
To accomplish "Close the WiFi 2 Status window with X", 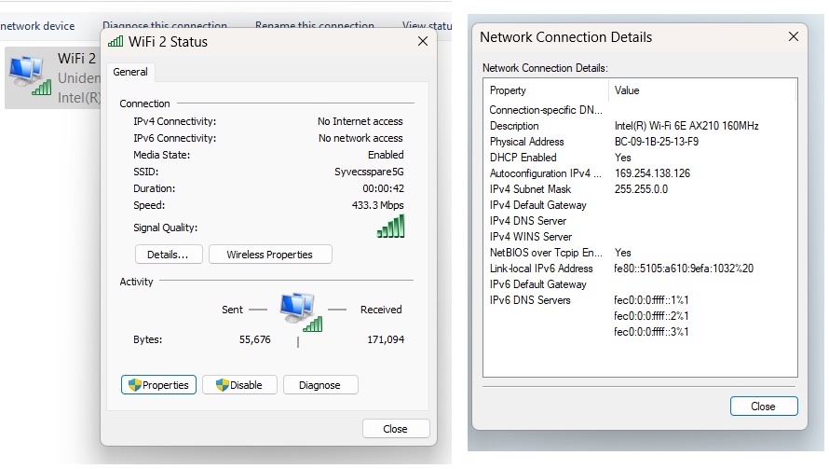I will click(422, 42).
